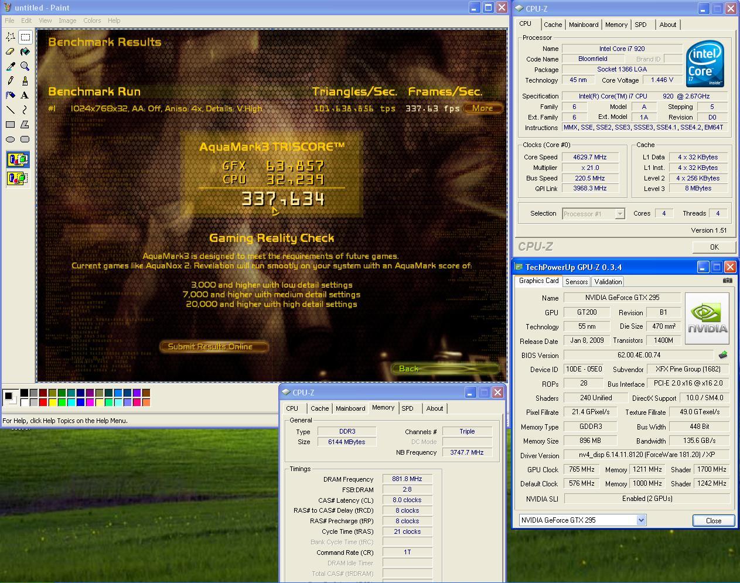Viewport: 740px width, 583px height.
Task: Select the Text tool (letter A)
Action: click(x=25, y=95)
